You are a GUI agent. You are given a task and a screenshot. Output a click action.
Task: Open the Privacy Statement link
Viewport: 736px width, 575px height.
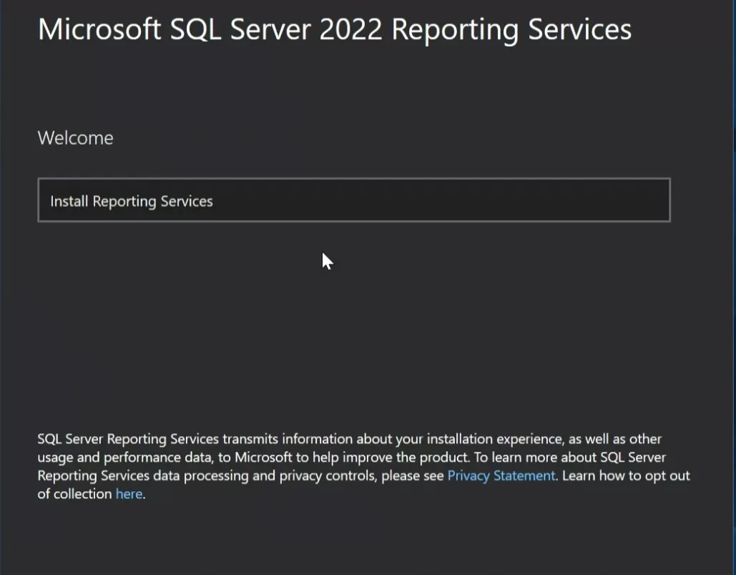501,475
